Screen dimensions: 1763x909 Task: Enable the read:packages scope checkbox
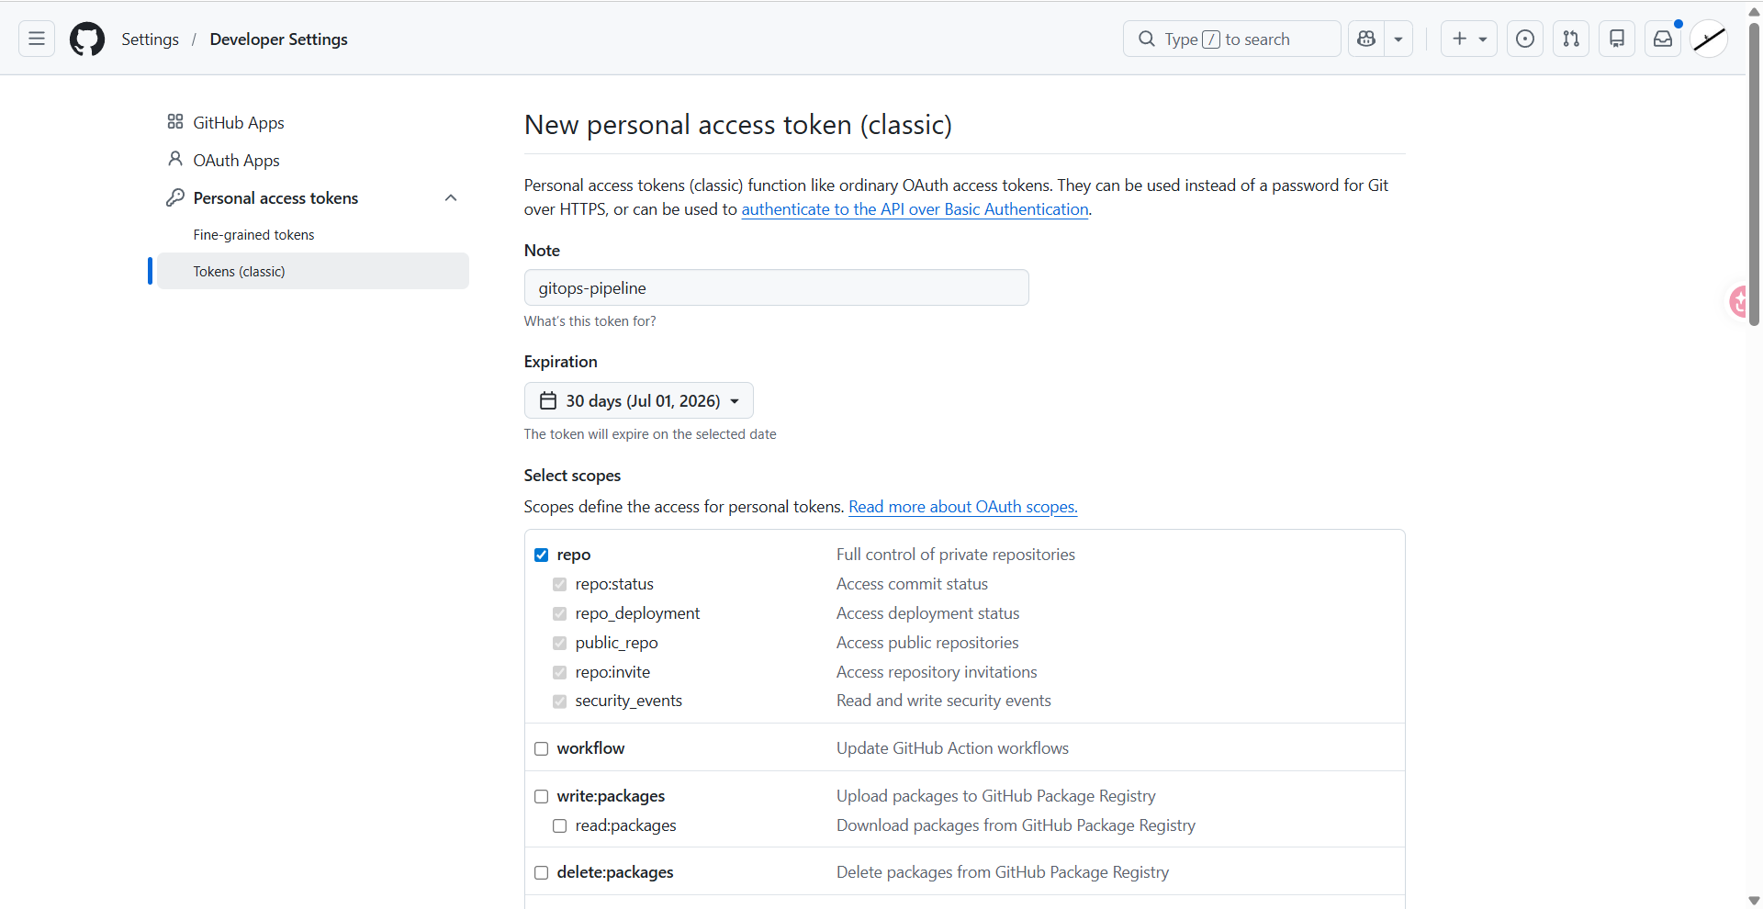tap(559, 825)
